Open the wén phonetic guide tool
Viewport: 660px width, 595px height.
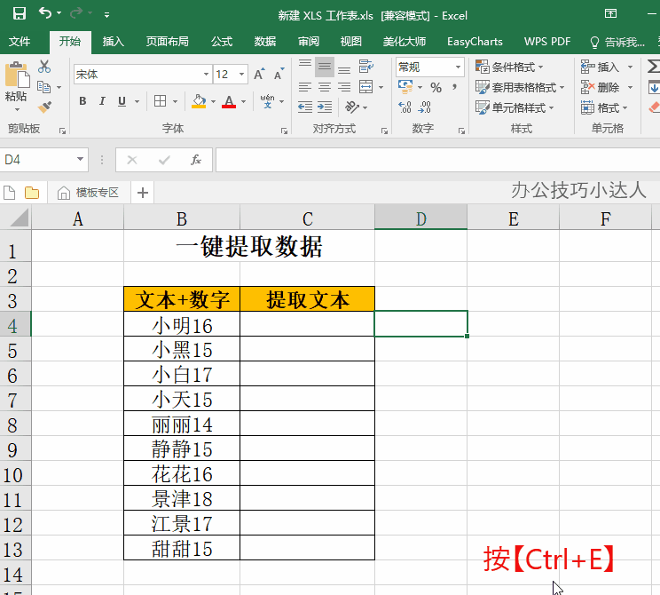click(267, 101)
